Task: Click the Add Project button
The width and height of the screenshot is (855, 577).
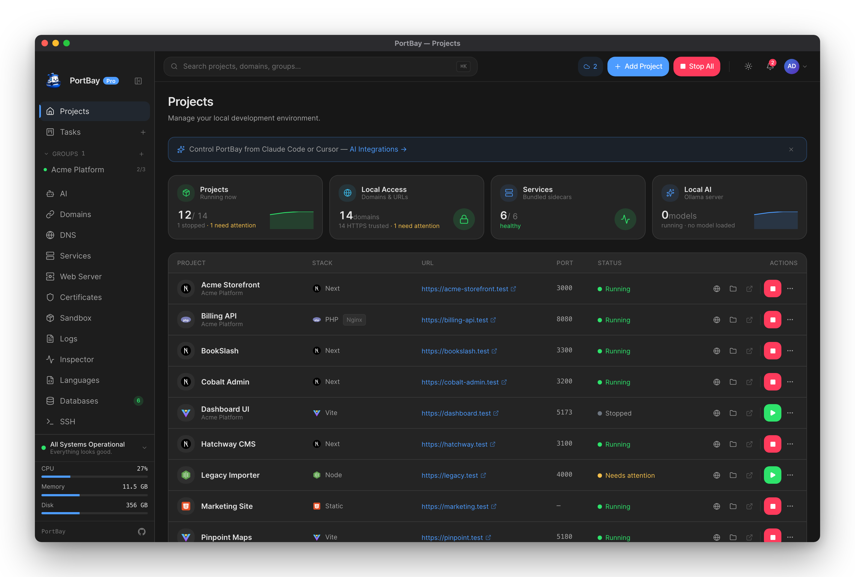Action: pos(638,66)
